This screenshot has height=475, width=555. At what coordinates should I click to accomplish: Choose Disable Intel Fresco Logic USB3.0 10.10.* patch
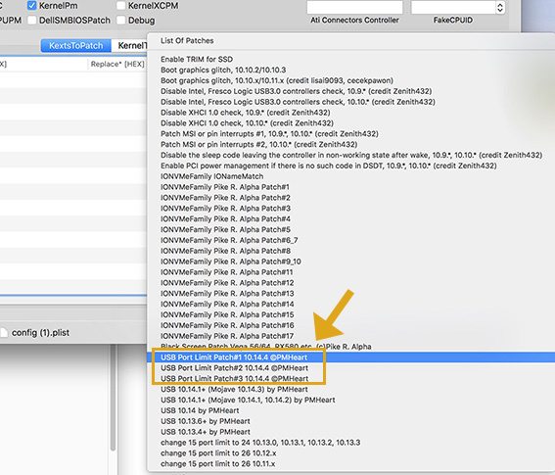[x=351, y=102]
